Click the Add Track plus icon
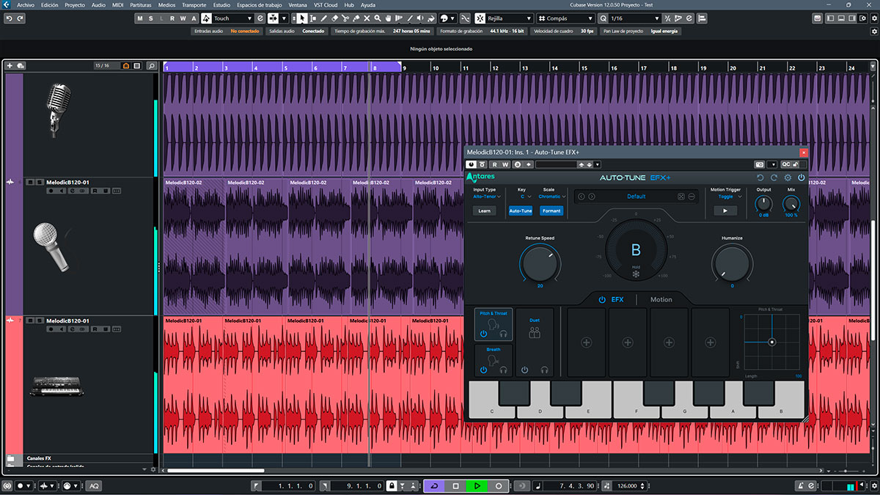This screenshot has height=495, width=880. tap(10, 66)
